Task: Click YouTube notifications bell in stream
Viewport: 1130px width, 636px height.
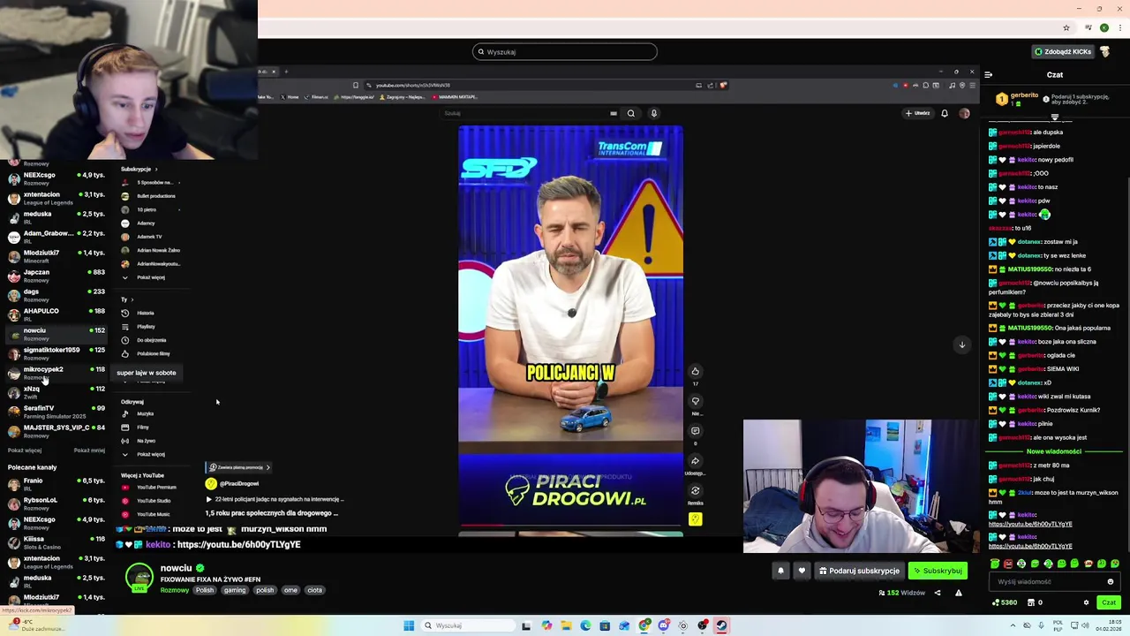Action: click(x=945, y=113)
